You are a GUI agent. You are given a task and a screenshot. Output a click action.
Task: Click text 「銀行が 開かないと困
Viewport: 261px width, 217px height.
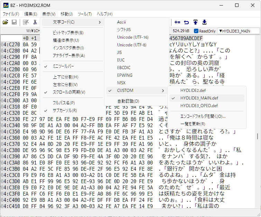click(x=192, y=169)
